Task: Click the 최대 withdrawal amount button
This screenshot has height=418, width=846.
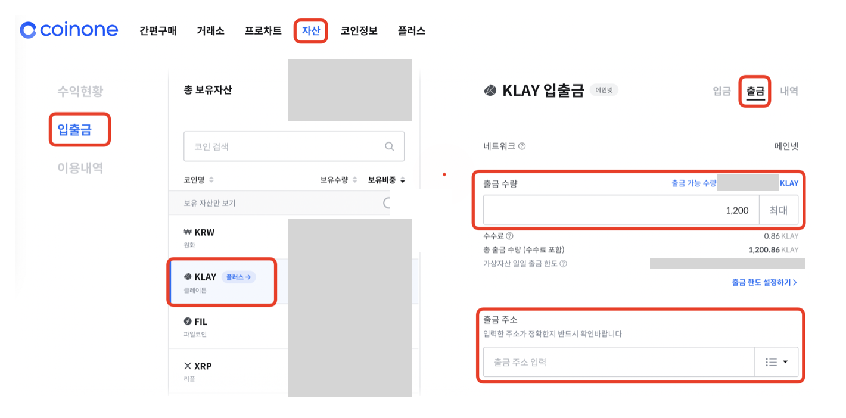Action: tap(779, 210)
